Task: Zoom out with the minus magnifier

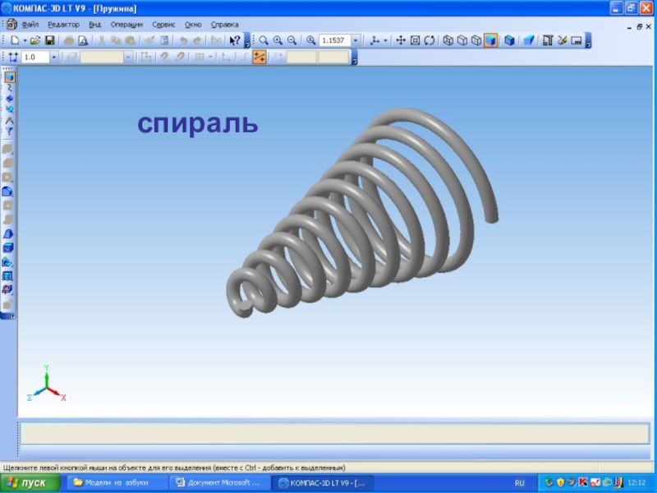Action: point(292,40)
